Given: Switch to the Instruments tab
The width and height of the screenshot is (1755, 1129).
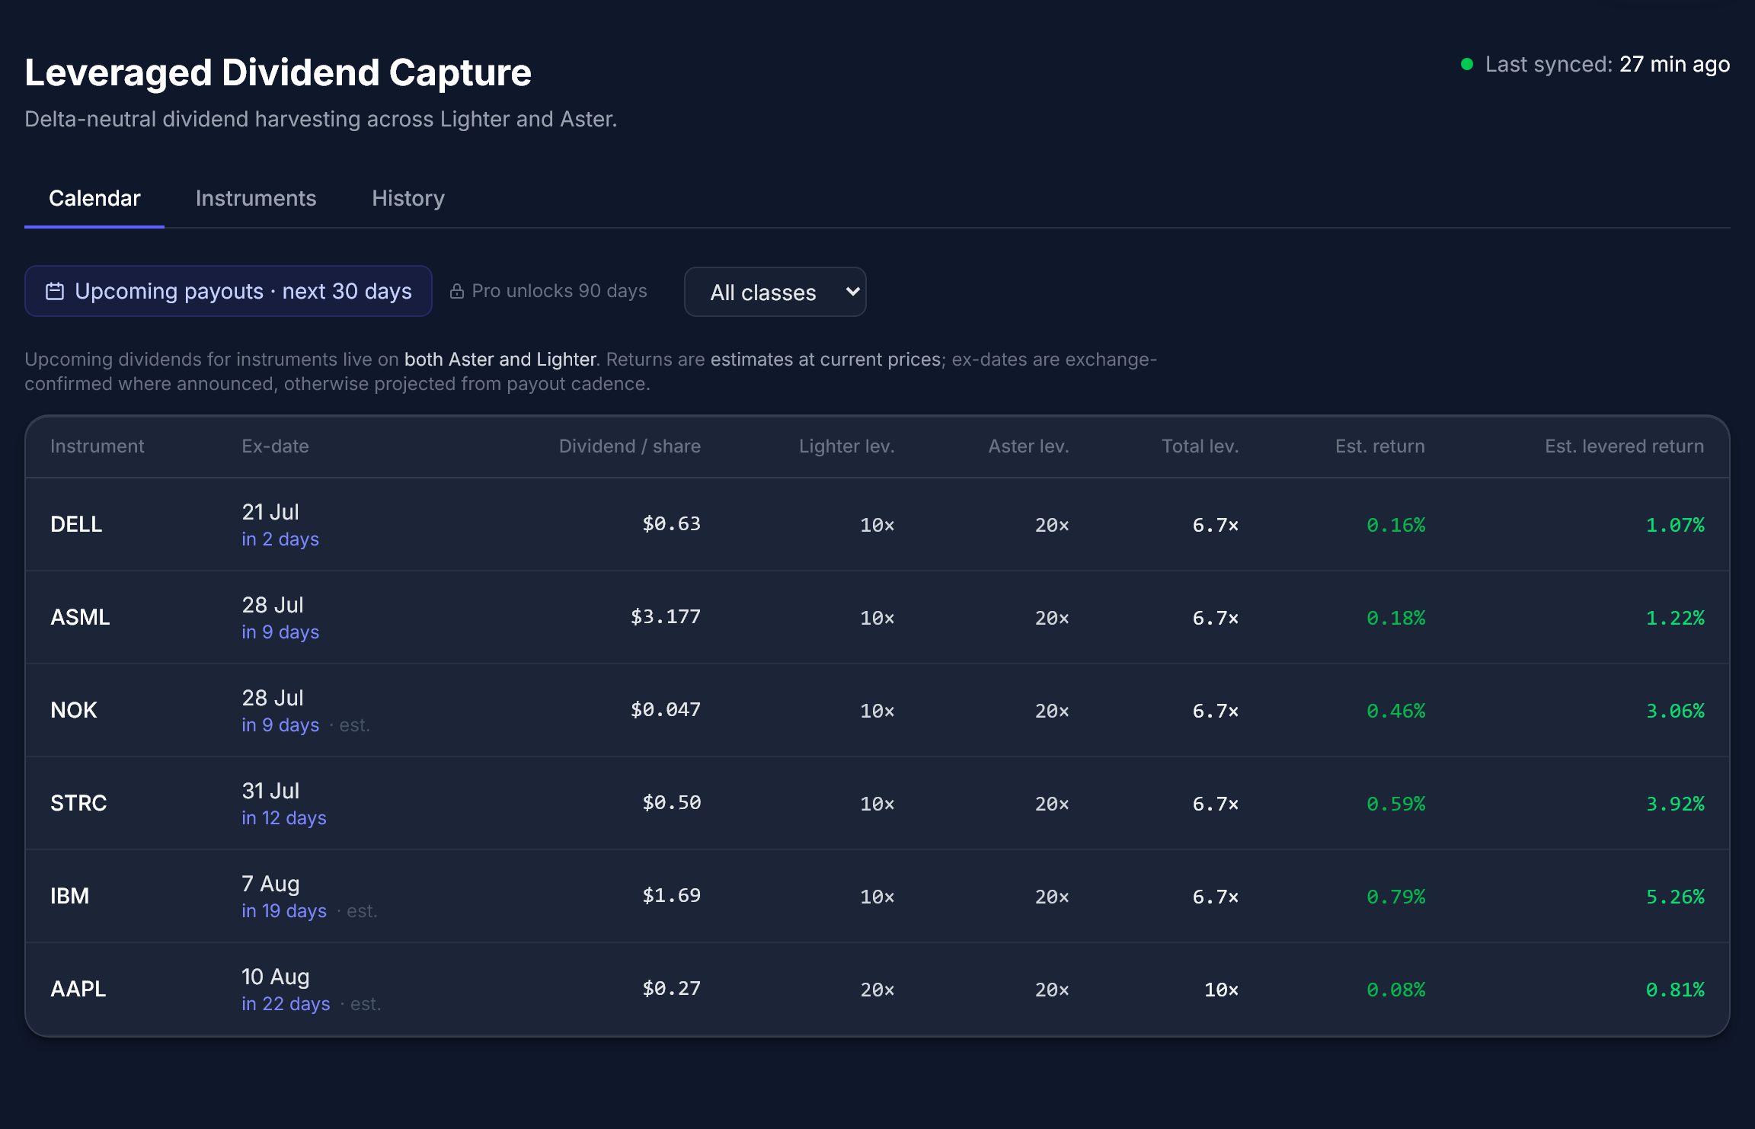Looking at the screenshot, I should [x=256, y=198].
